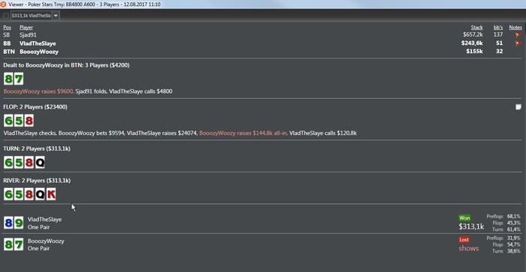Click the Flop 54,7% equity value
This screenshot has height=272, width=526.
pyautogui.click(x=513, y=244)
